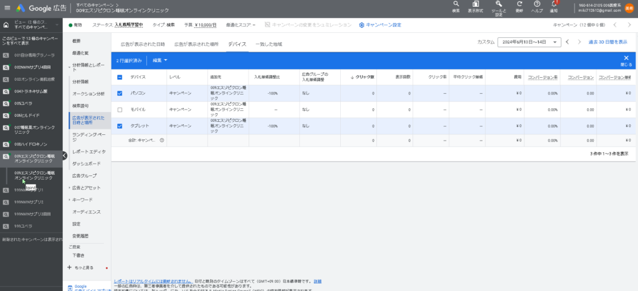
Task: Click the orange account avatar
Action: coord(629,7)
